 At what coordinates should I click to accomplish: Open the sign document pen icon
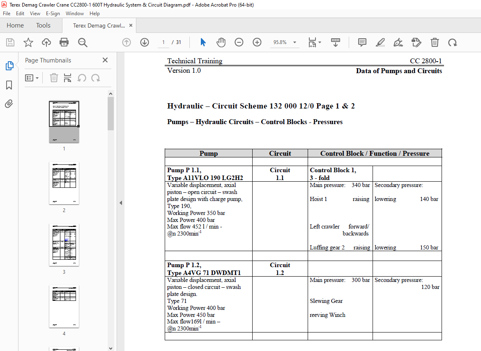click(398, 42)
